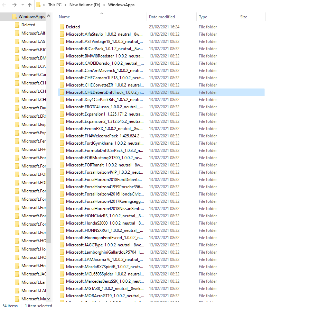Click Microsoft.LAMJarama76 folder name
336x309 pixels.
104,260
